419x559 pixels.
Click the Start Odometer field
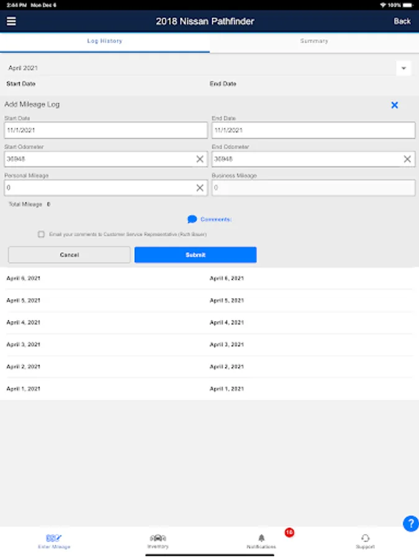[x=106, y=159]
